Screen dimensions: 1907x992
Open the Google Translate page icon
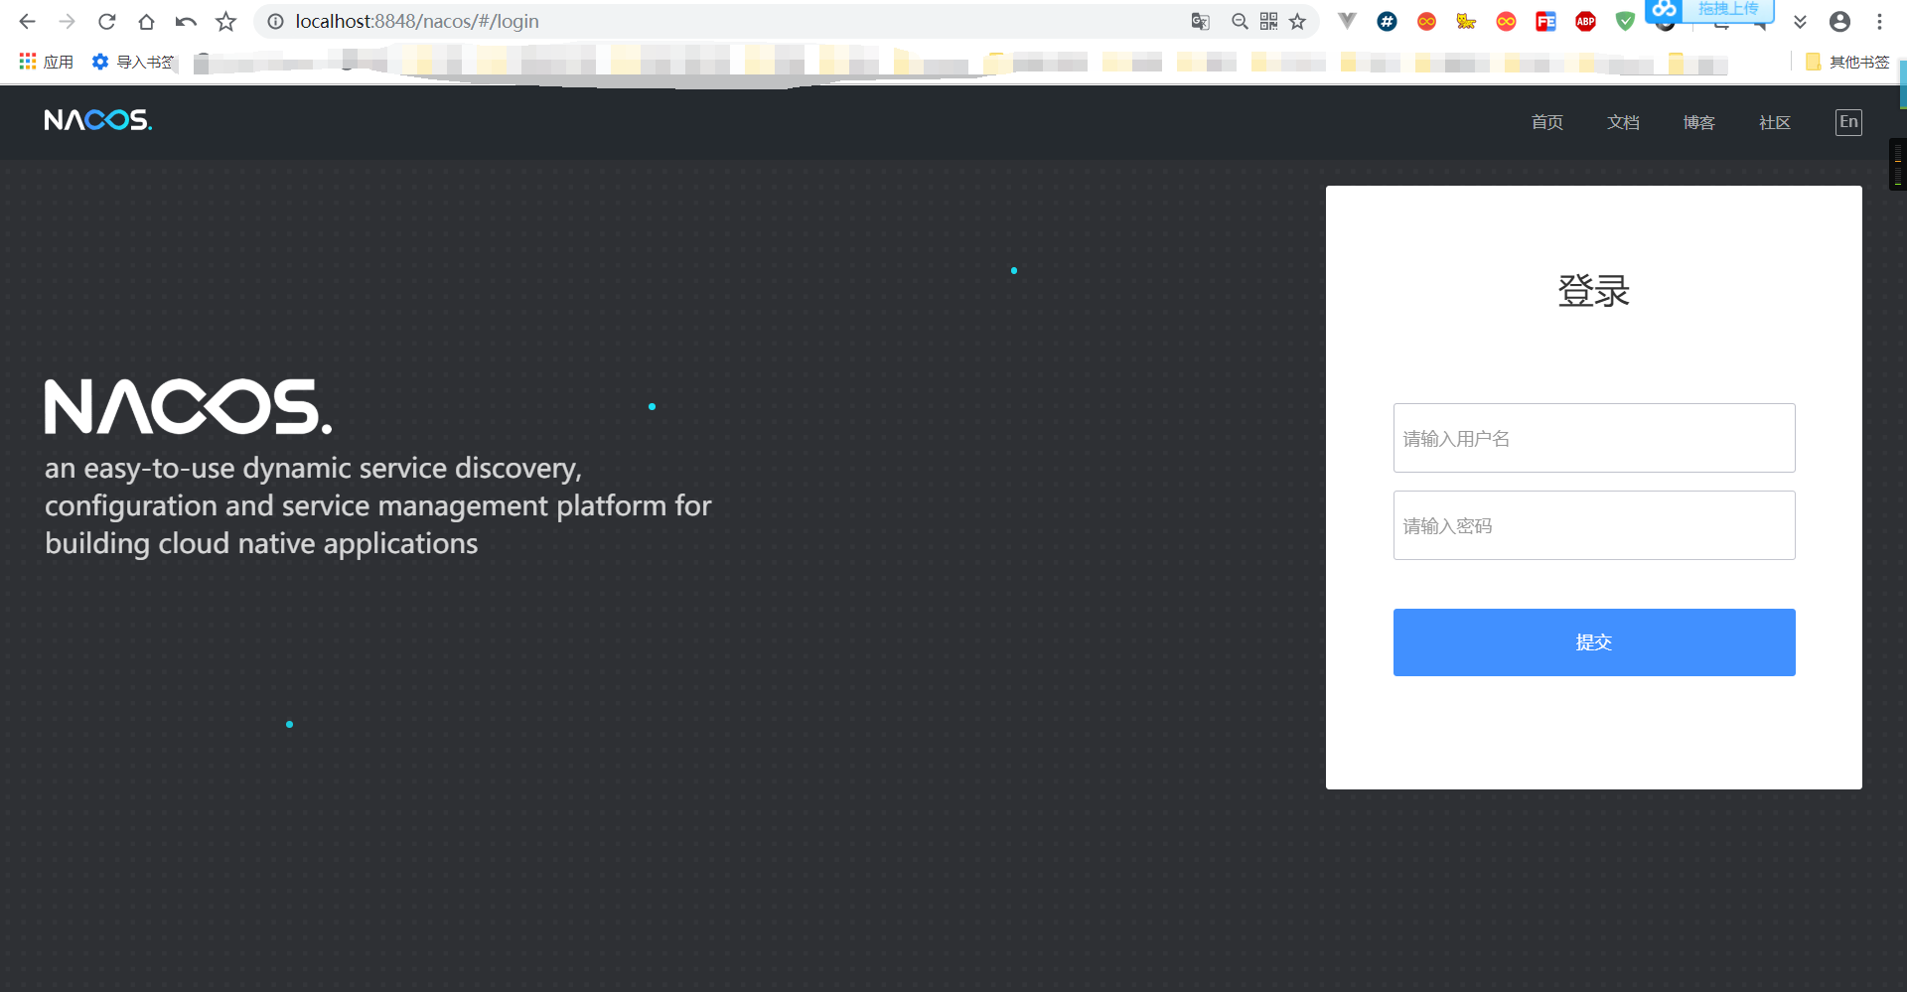pyautogui.click(x=1200, y=21)
